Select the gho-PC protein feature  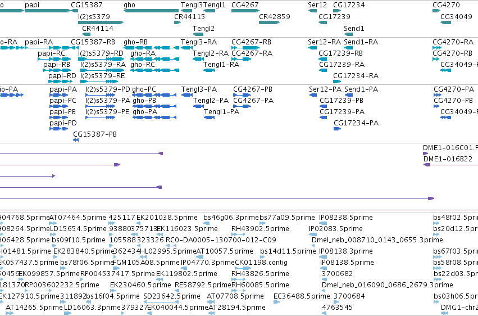[154, 95]
